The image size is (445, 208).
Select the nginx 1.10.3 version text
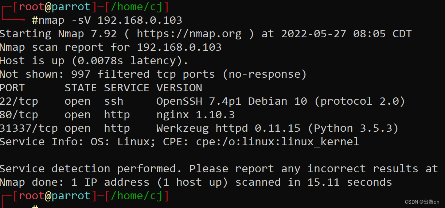tap(195, 115)
